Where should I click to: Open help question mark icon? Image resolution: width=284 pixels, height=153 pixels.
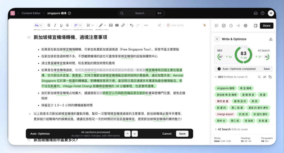pos(262,13)
